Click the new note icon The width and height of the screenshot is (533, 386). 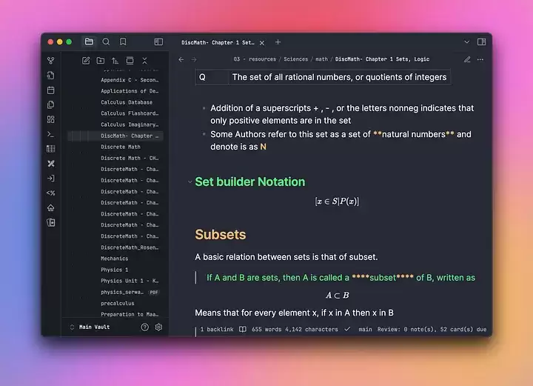pos(86,60)
